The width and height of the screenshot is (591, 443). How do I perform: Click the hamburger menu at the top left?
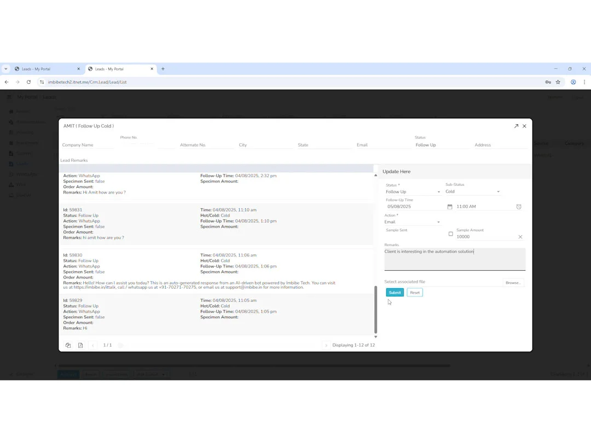coord(9,97)
